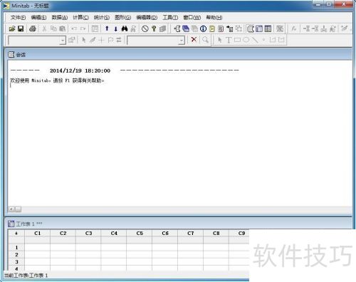
Task: Click the Cancel circle-slash icon
Action: click(145, 28)
